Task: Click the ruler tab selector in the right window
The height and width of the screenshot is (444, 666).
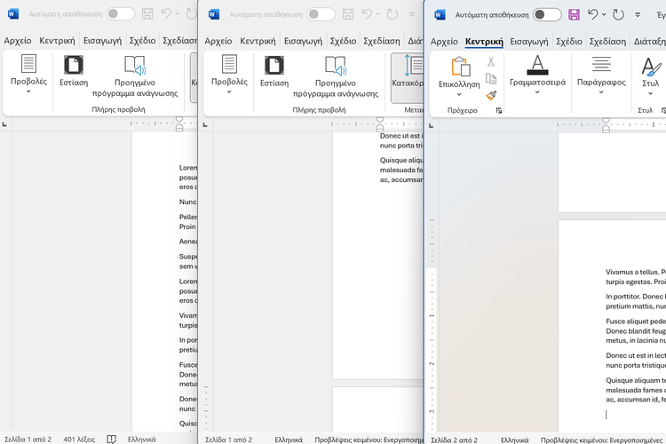Action: click(431, 125)
